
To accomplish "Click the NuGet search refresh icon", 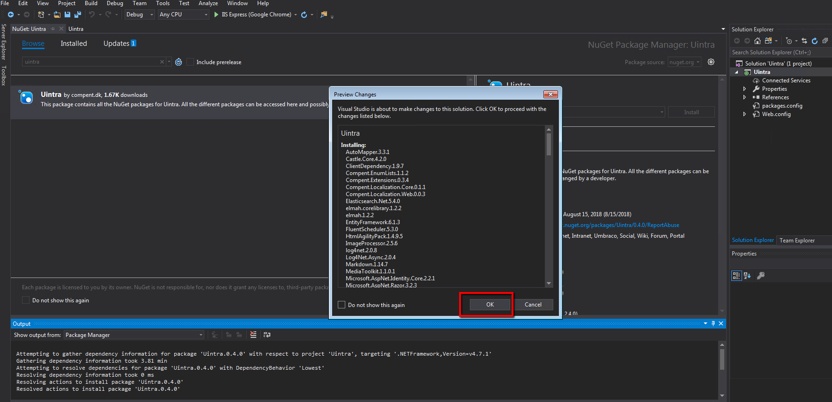I will pos(178,62).
